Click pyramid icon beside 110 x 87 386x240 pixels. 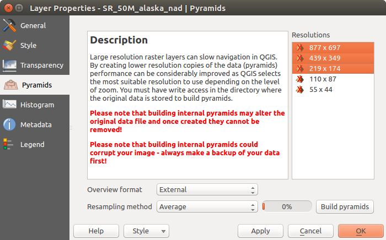300,79
